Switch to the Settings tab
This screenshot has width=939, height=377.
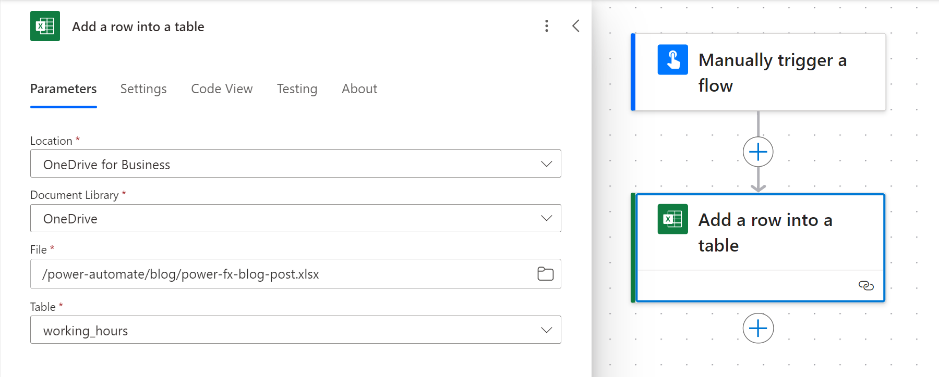tap(143, 89)
